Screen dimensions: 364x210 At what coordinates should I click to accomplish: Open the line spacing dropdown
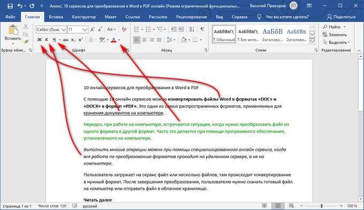(171, 40)
